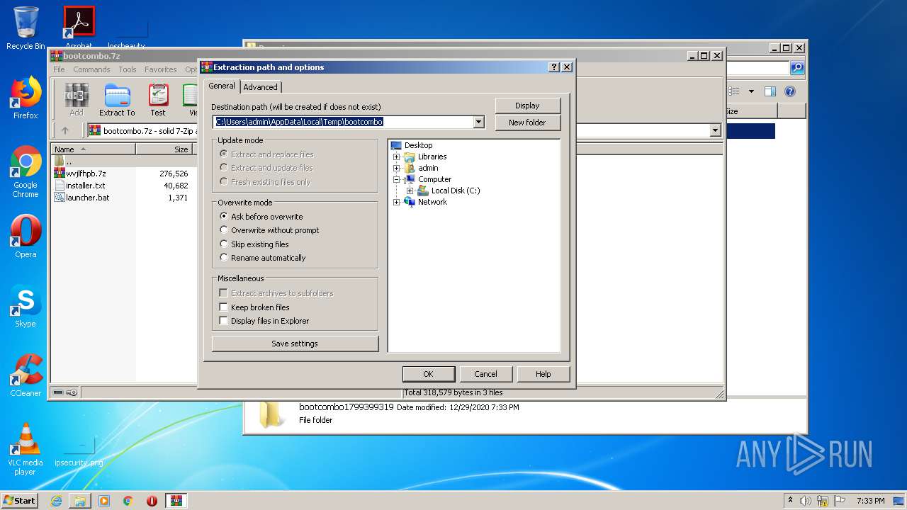Select Skip existing files option

[x=254, y=244]
